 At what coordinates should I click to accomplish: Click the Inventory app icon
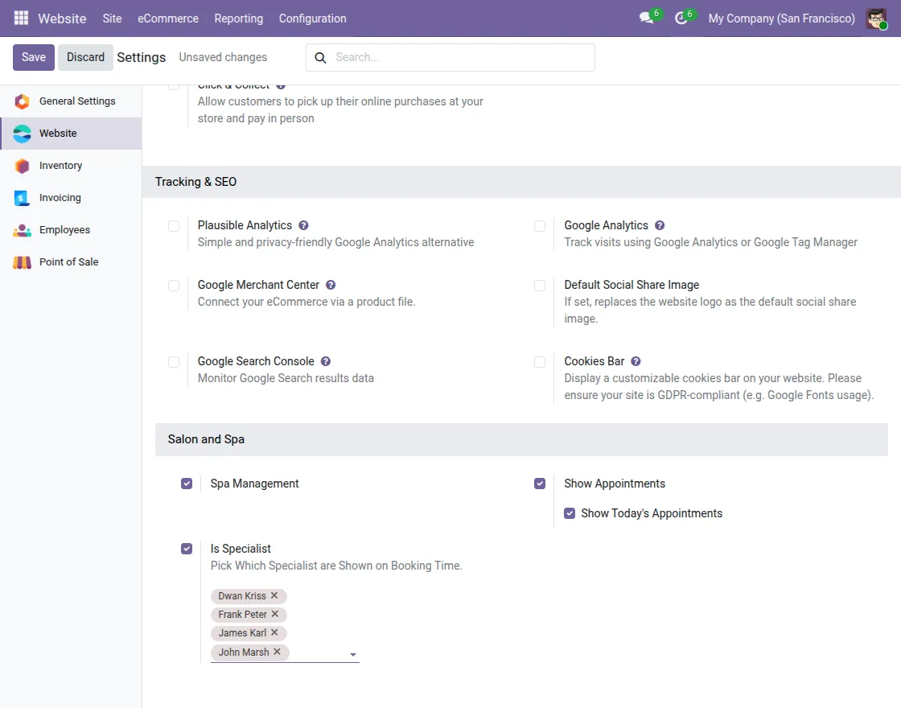[x=22, y=166]
